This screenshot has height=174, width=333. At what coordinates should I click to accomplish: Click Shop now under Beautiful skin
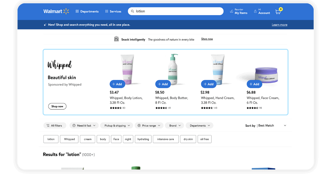tap(57, 106)
